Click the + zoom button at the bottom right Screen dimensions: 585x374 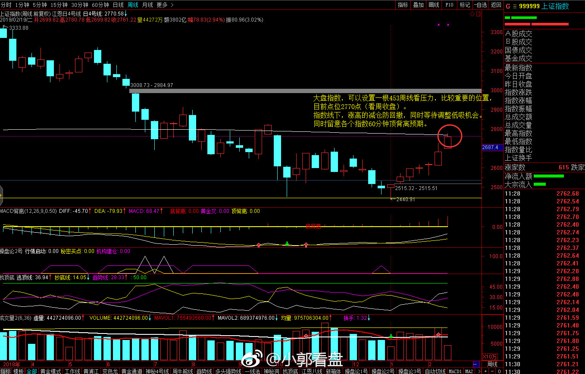click(485, 371)
